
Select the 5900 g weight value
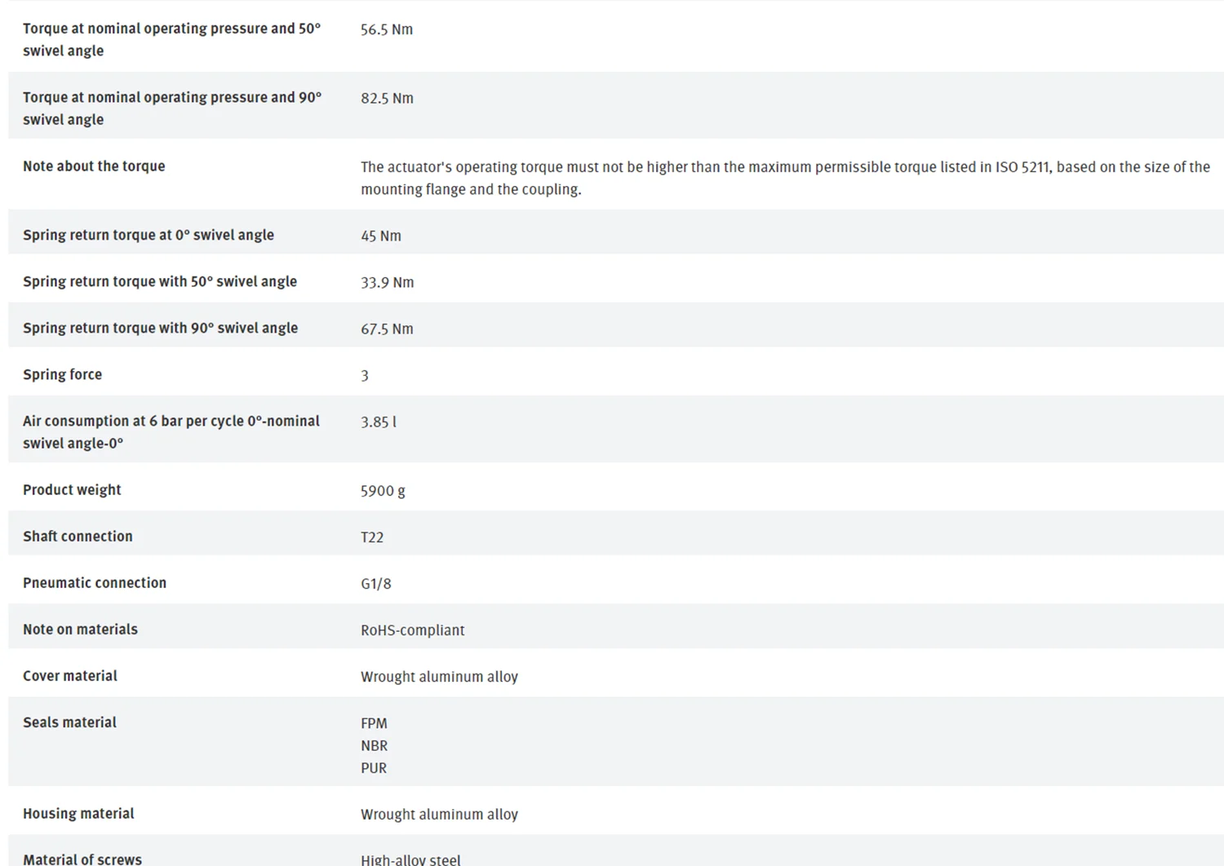(383, 491)
